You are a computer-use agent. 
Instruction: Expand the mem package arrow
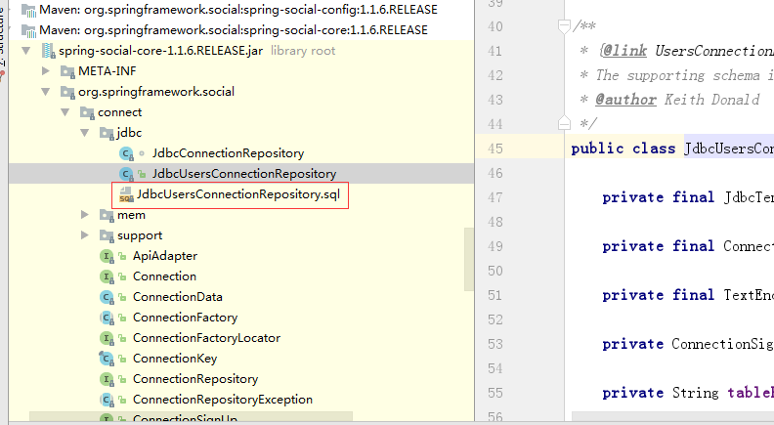84,215
